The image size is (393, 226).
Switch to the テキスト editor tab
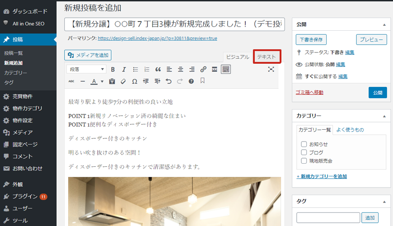(267, 57)
